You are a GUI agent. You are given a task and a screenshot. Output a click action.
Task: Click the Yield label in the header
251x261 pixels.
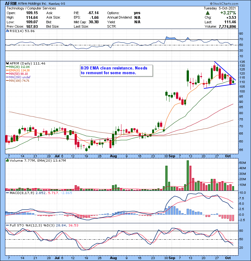(111, 22)
